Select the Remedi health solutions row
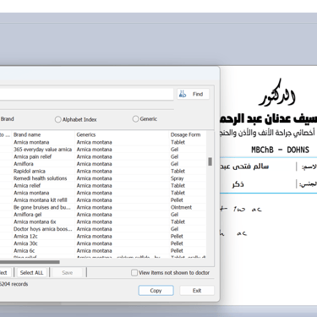The width and height of the screenshot is (317, 317). 103,178
